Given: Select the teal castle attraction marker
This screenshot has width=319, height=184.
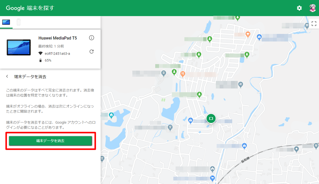Looking at the screenshot, I should 111,115.
